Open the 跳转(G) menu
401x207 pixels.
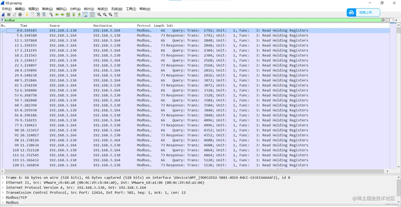pos(47,9)
